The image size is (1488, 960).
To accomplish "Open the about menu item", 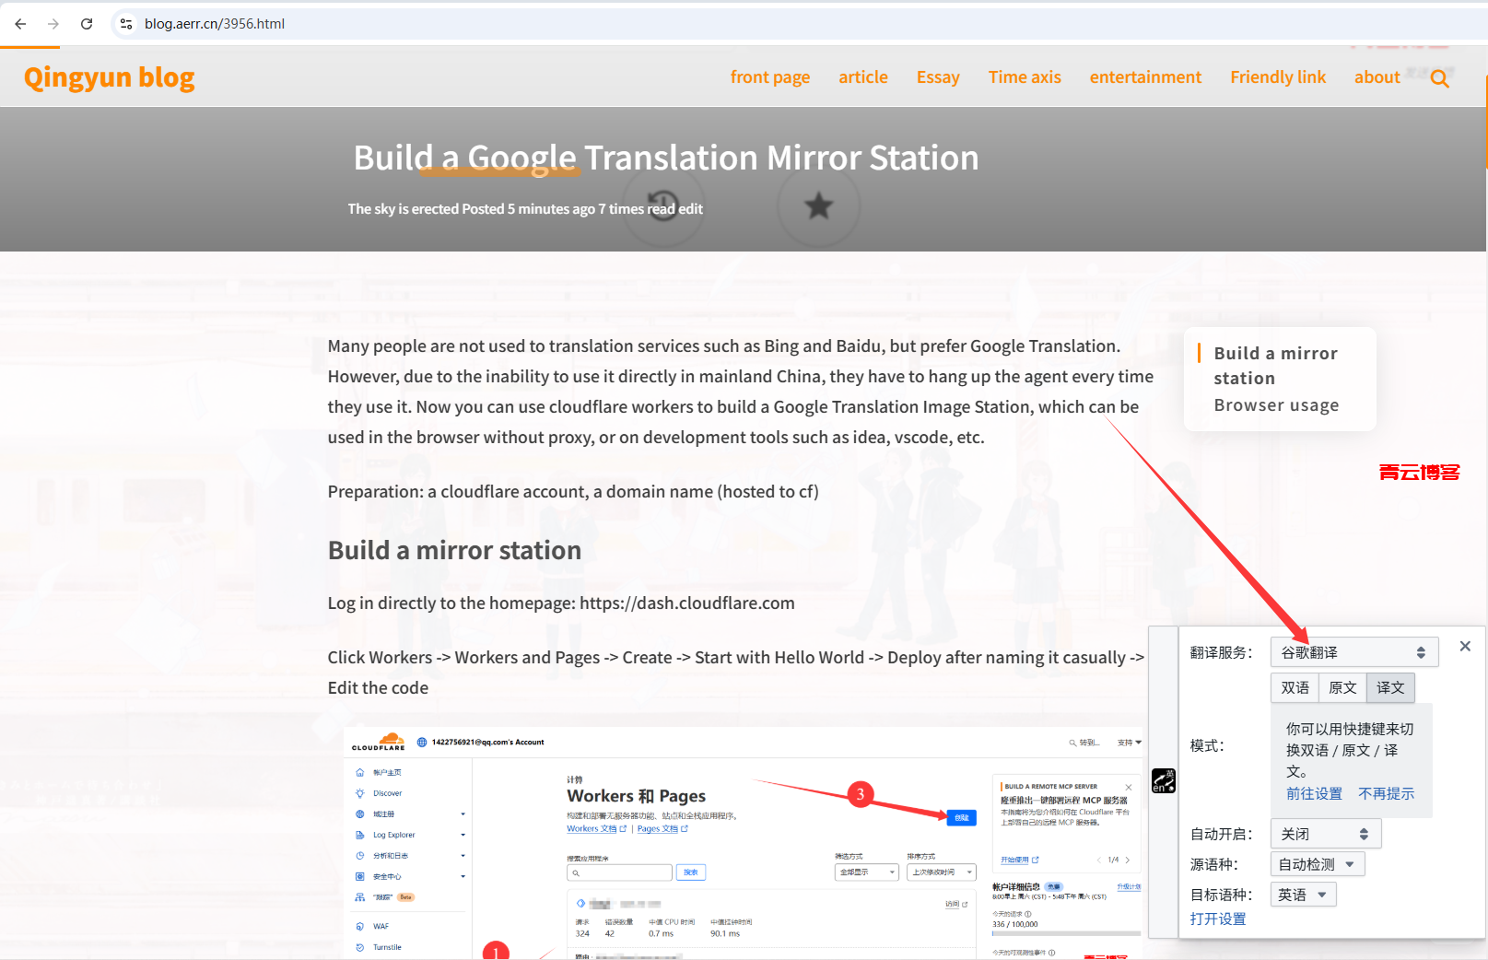I will [x=1377, y=77].
